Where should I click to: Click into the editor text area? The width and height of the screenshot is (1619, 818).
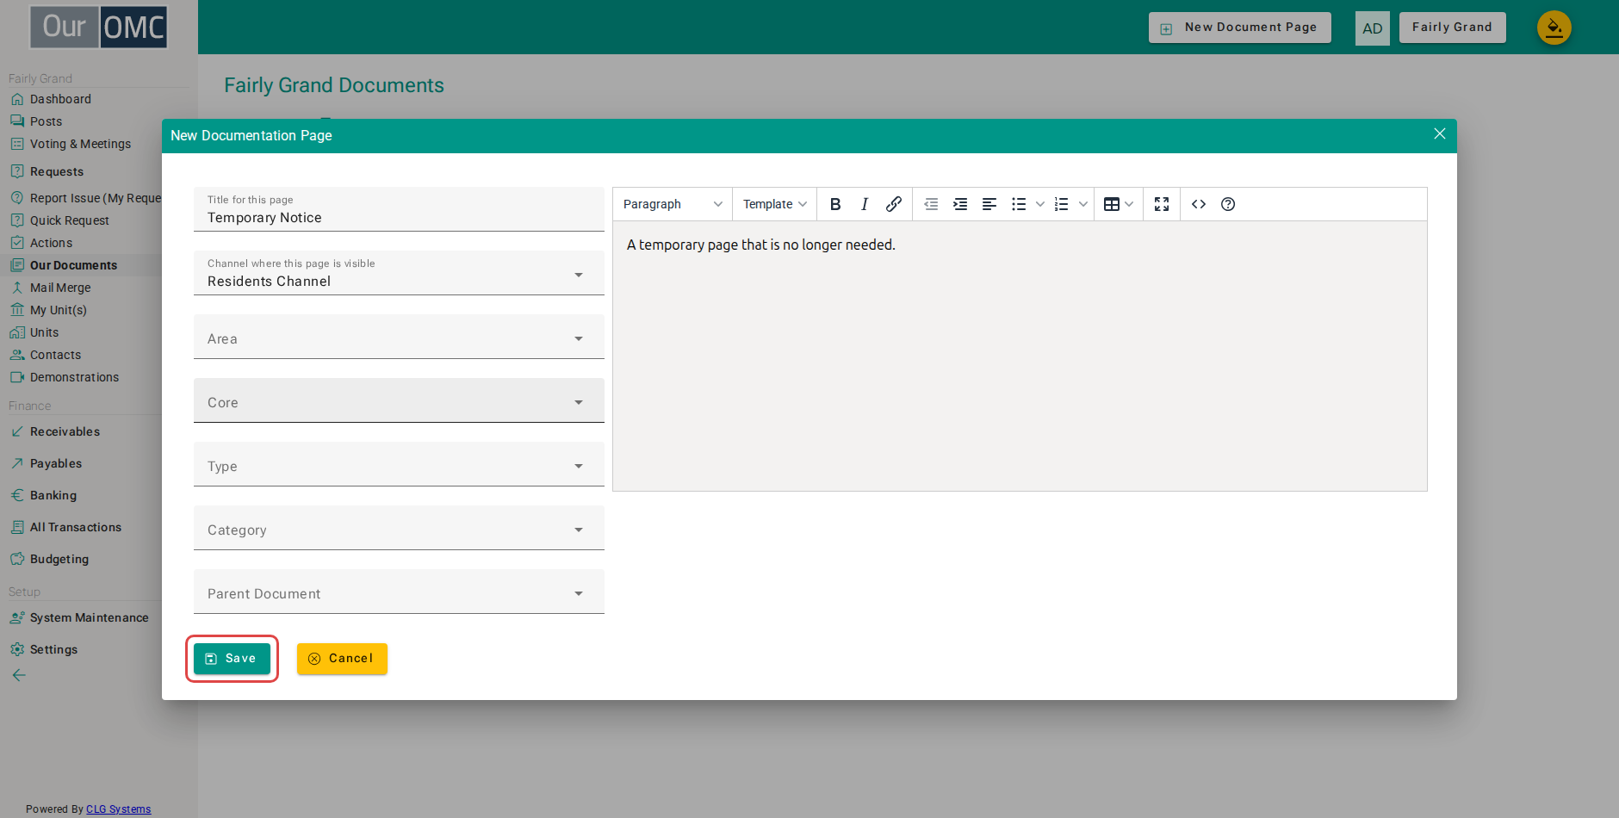click(x=1020, y=356)
